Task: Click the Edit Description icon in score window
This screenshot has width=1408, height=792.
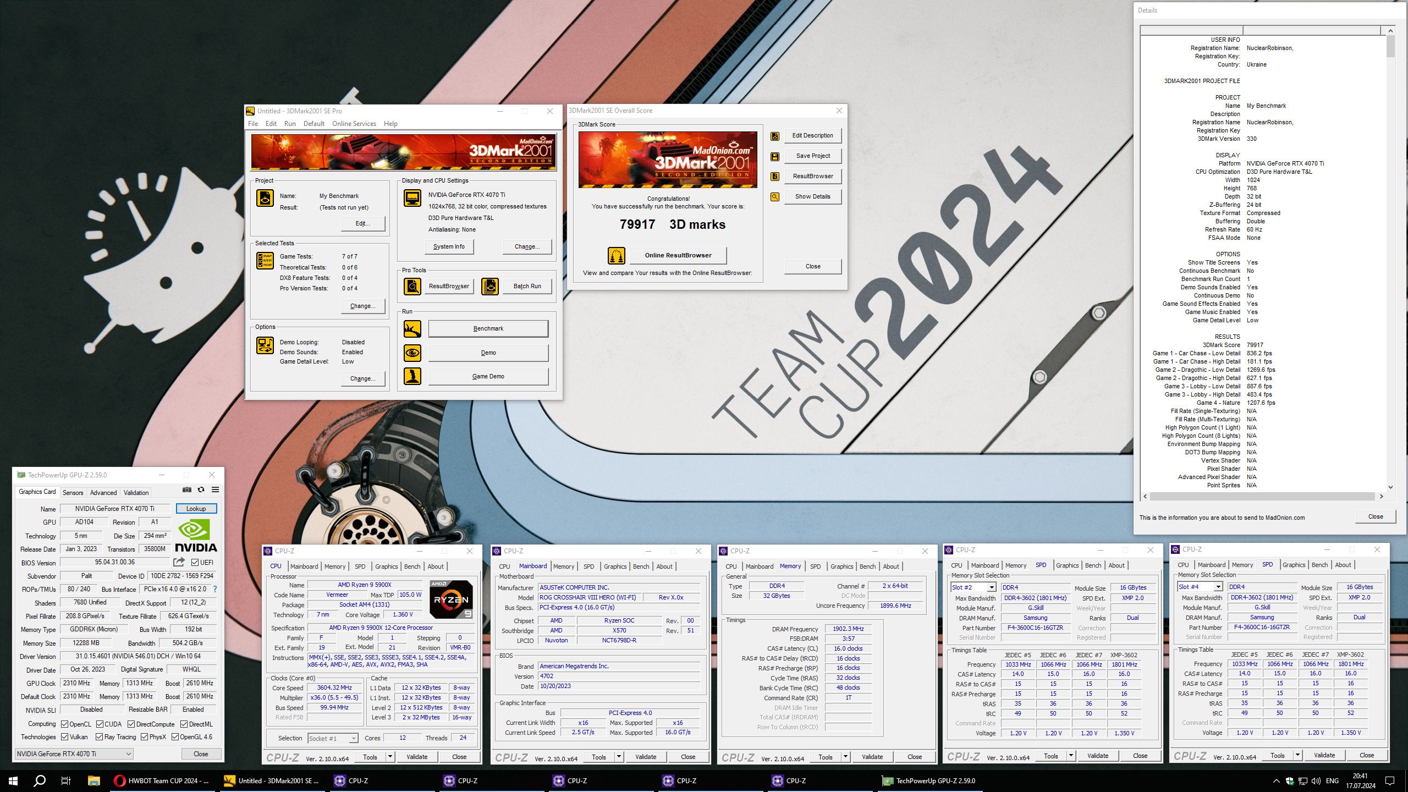Action: (x=775, y=136)
